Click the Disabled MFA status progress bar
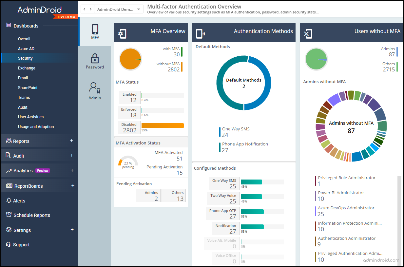 coord(162,125)
